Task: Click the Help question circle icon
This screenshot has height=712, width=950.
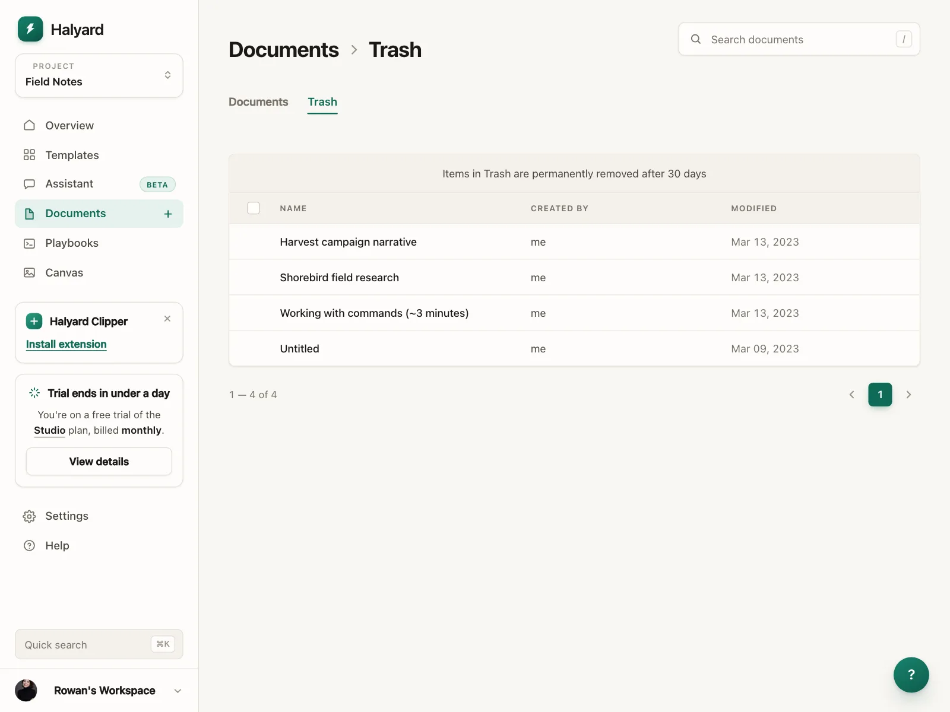Action: (x=29, y=546)
